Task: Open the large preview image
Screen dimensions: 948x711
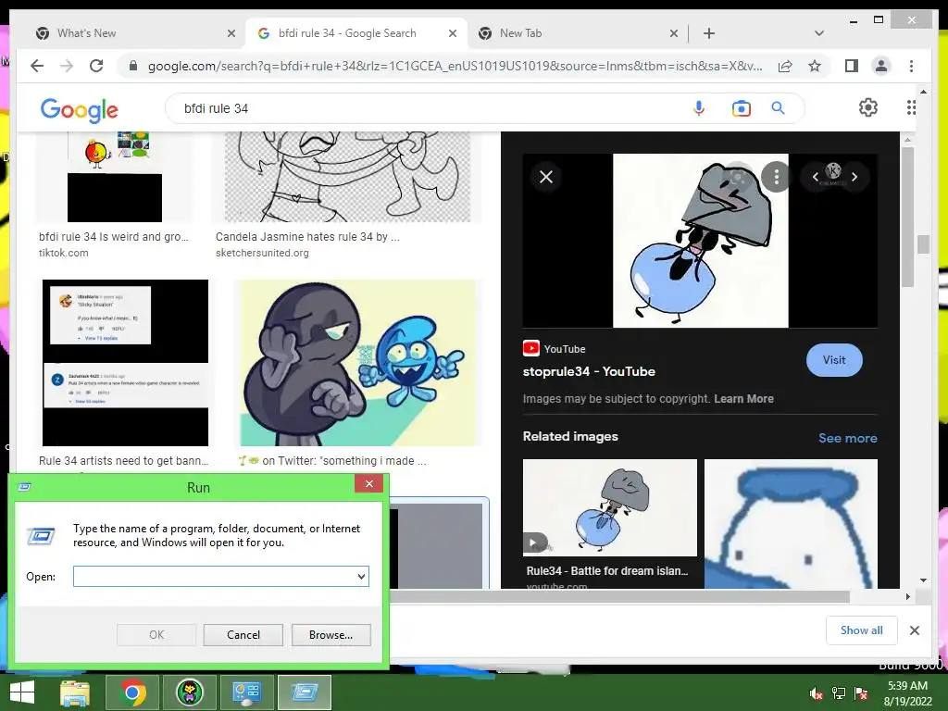Action: coord(700,241)
